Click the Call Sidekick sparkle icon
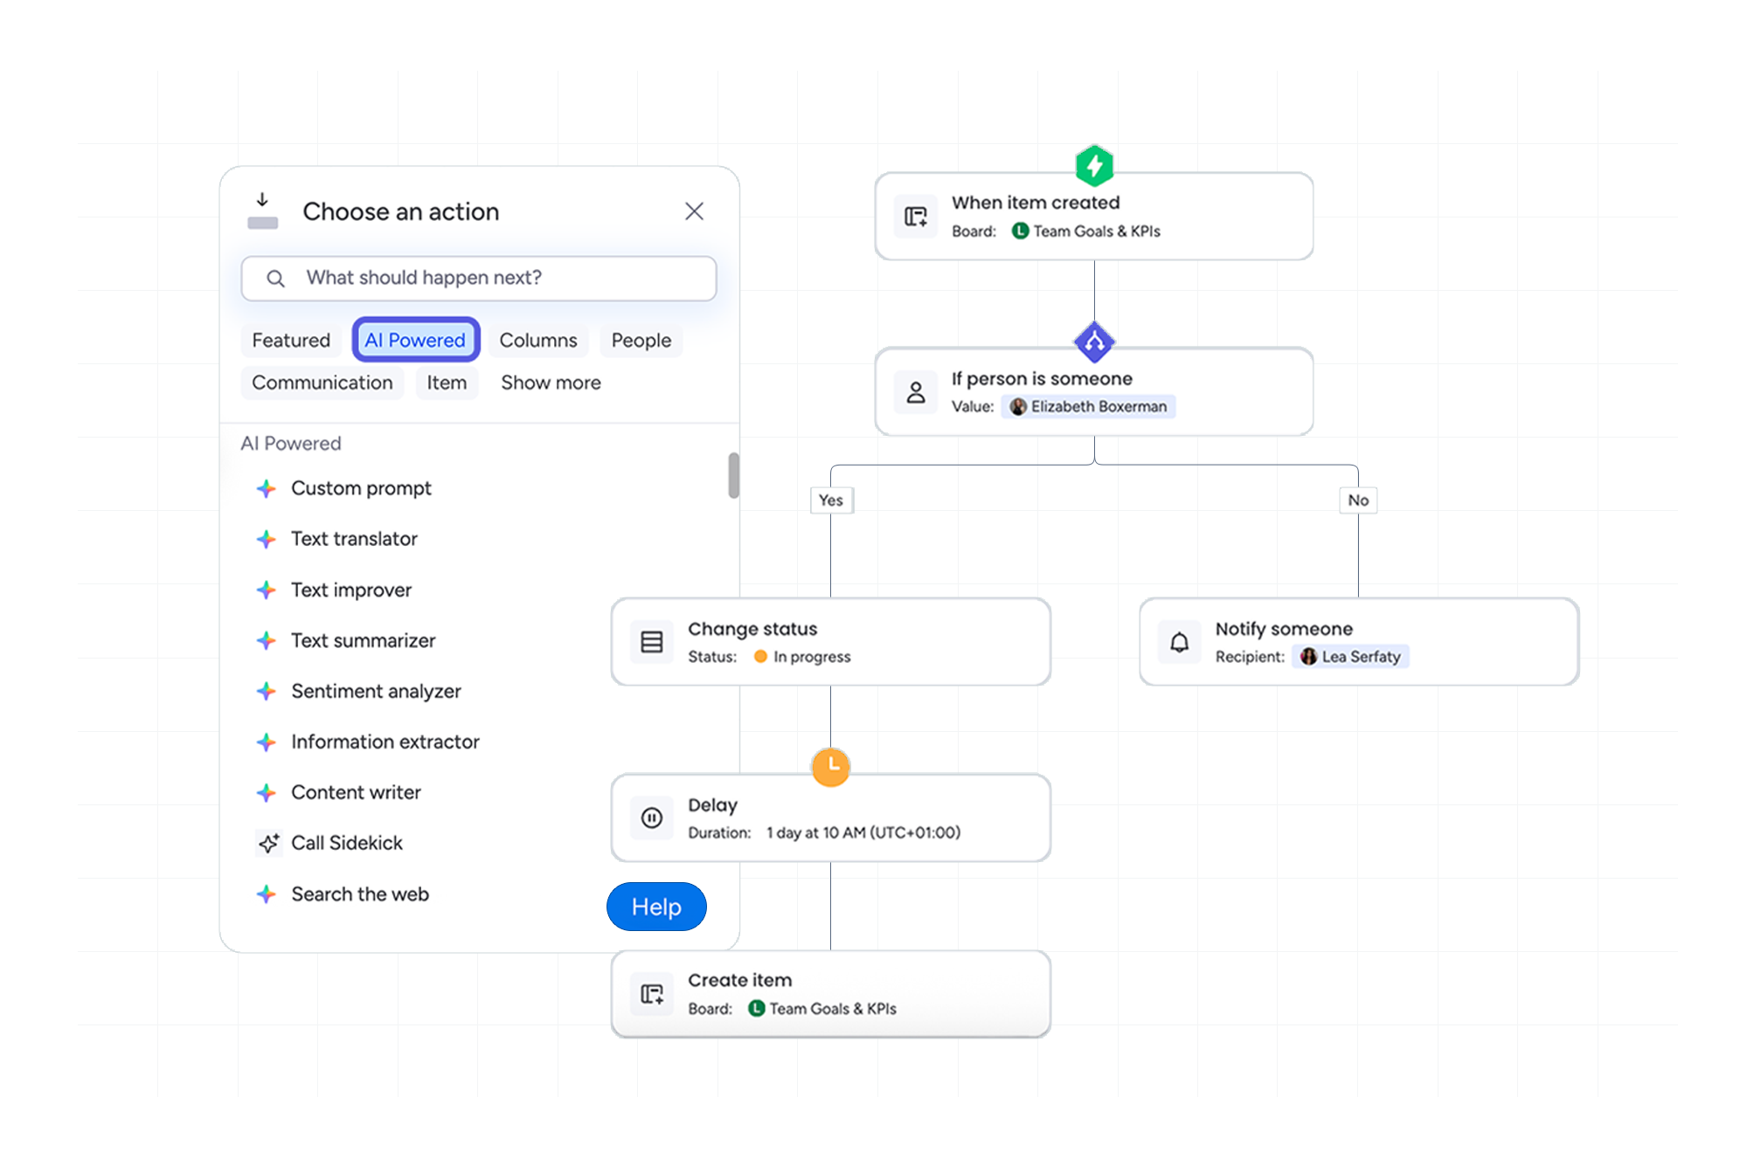The image size is (1747, 1166). point(268,843)
